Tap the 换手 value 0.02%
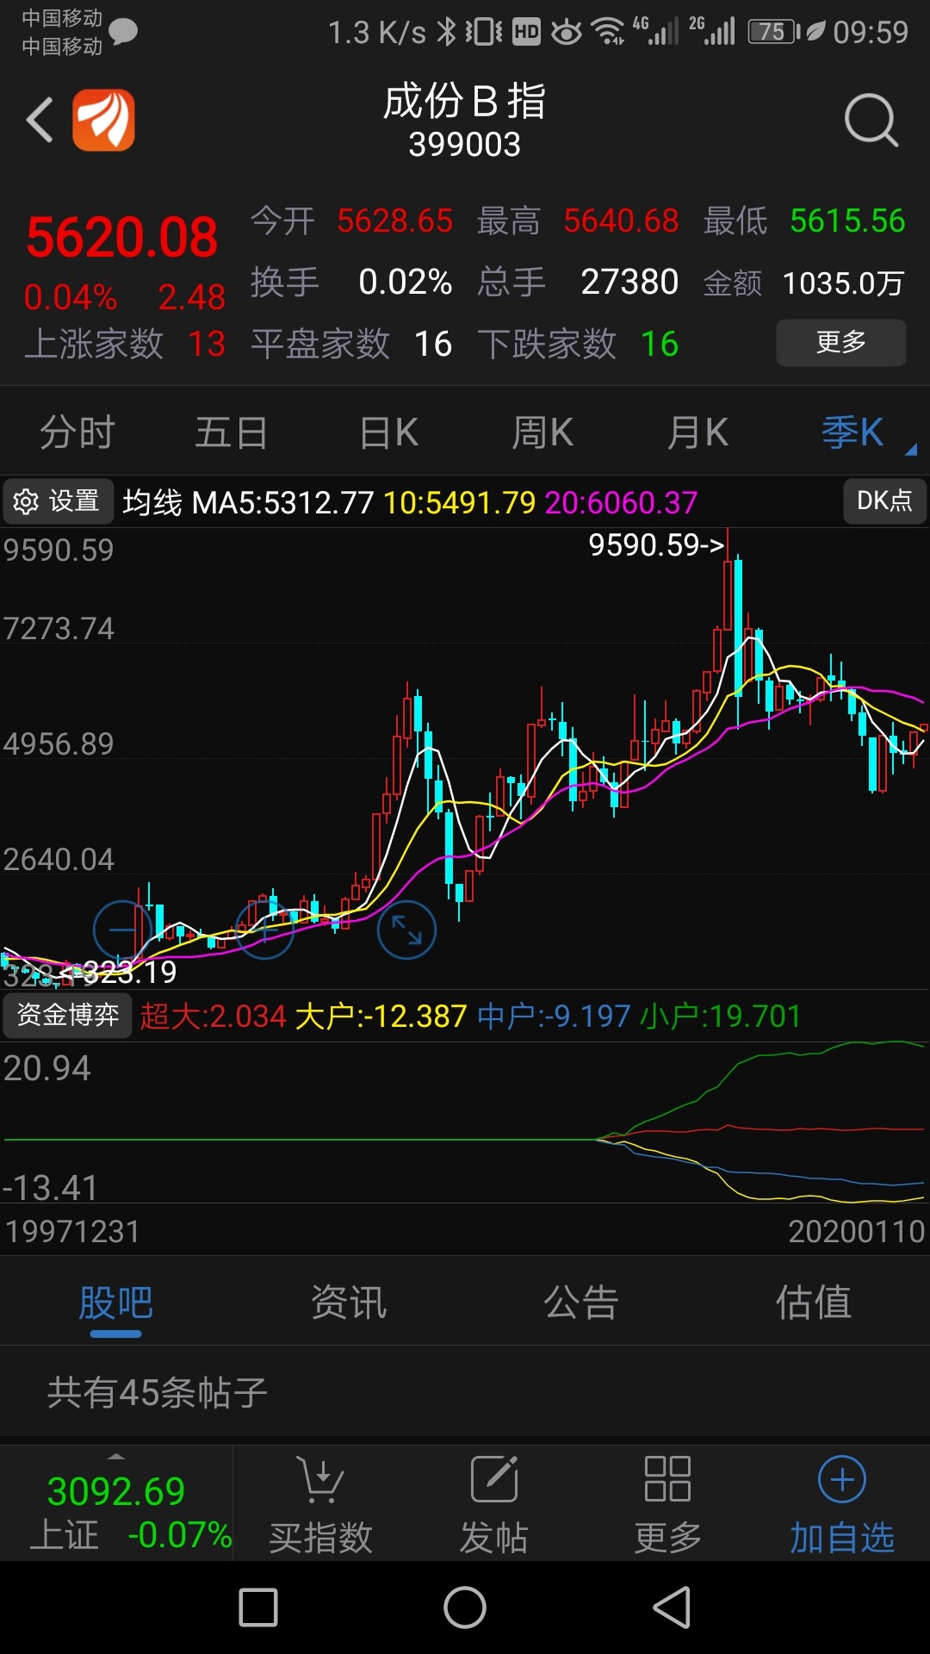The image size is (930, 1654). point(405,282)
